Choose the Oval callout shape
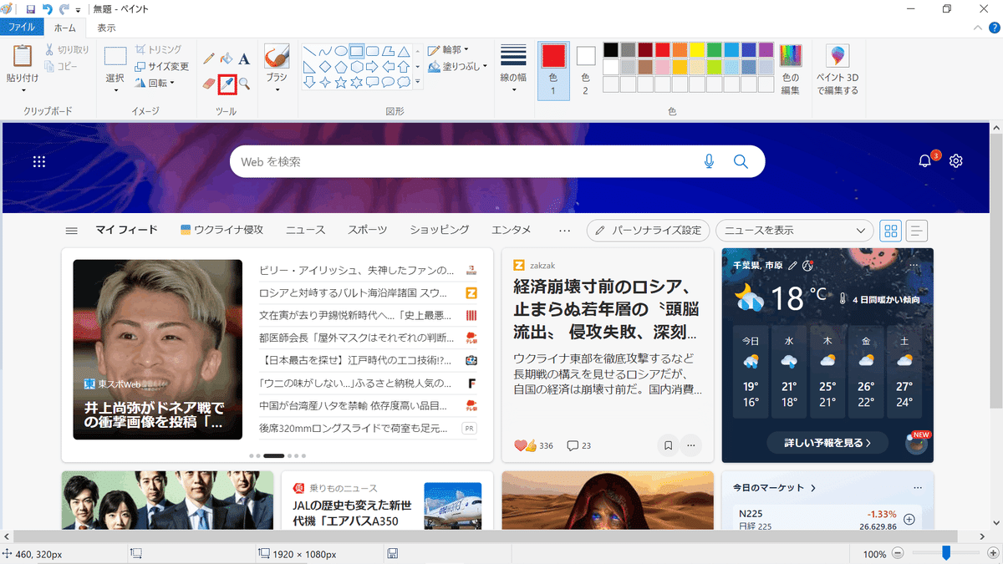This screenshot has width=1003, height=564. (x=388, y=82)
